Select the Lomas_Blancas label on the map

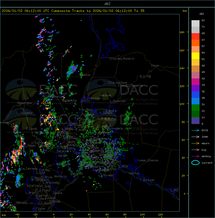148,160
